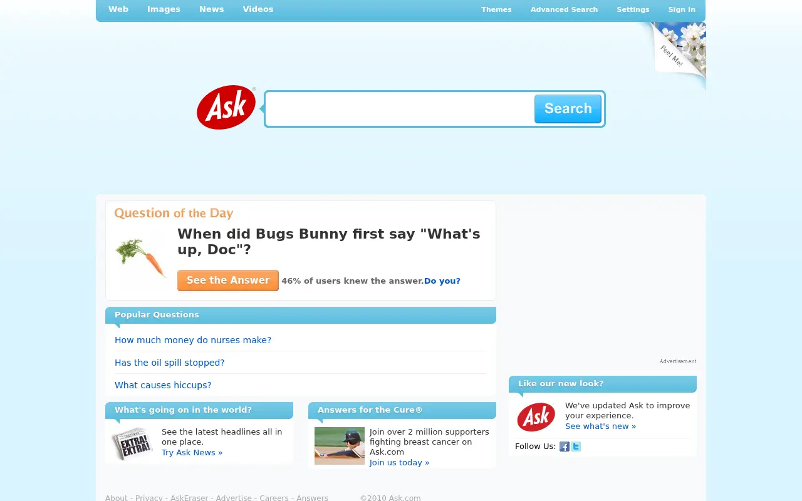Open 'What causes hiccups?' question
Image resolution: width=802 pixels, height=501 pixels.
tap(163, 385)
